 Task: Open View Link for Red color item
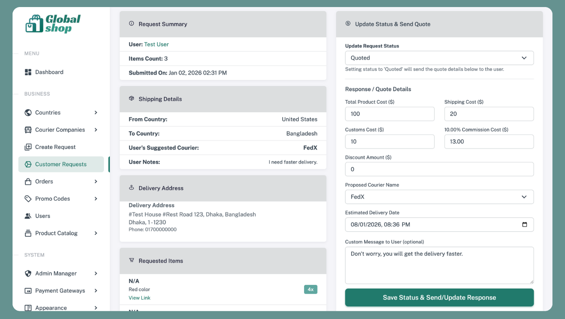point(139,298)
